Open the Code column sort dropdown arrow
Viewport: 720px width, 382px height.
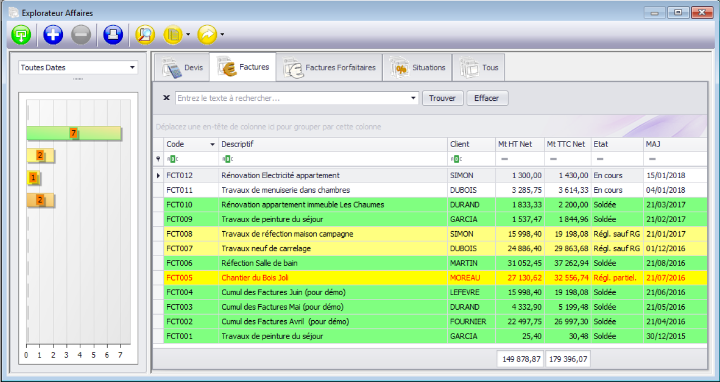coord(212,144)
